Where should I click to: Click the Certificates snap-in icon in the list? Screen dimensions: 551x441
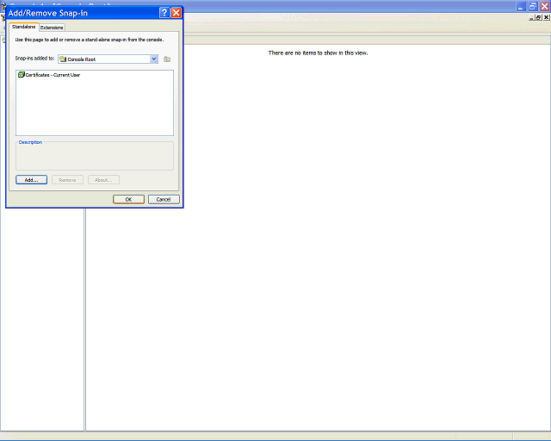[x=21, y=75]
